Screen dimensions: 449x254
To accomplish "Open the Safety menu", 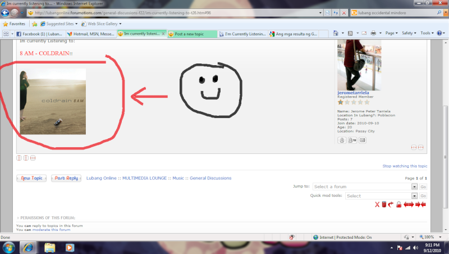I will tap(409, 33).
